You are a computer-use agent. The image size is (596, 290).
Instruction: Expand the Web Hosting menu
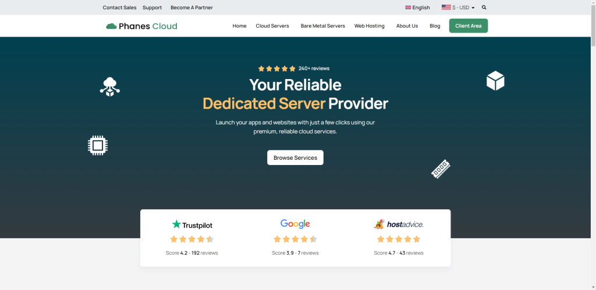click(x=370, y=26)
